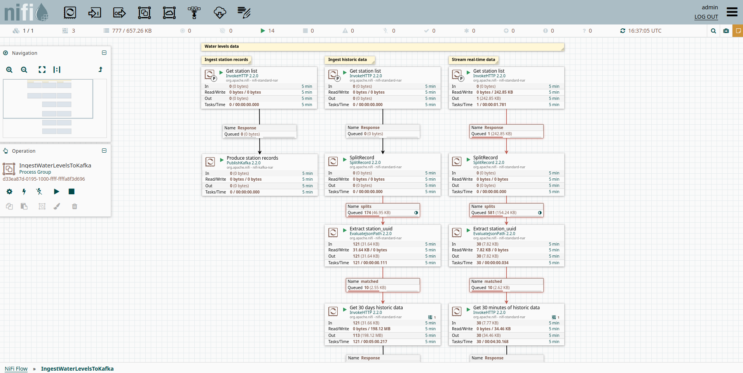This screenshot has height=373, width=743.
Task: Collapse the Navigation panel
Action: coord(104,53)
